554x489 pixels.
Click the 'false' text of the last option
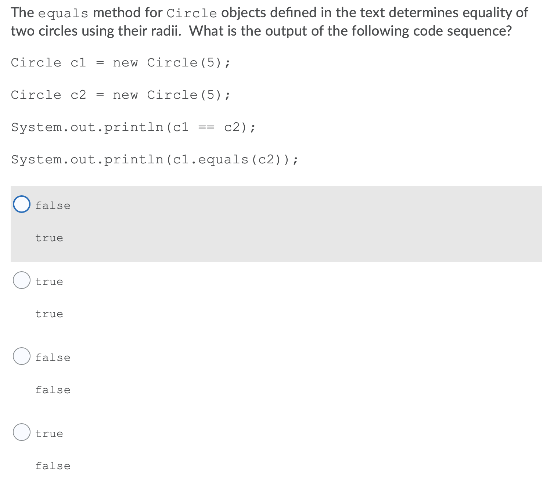click(53, 466)
